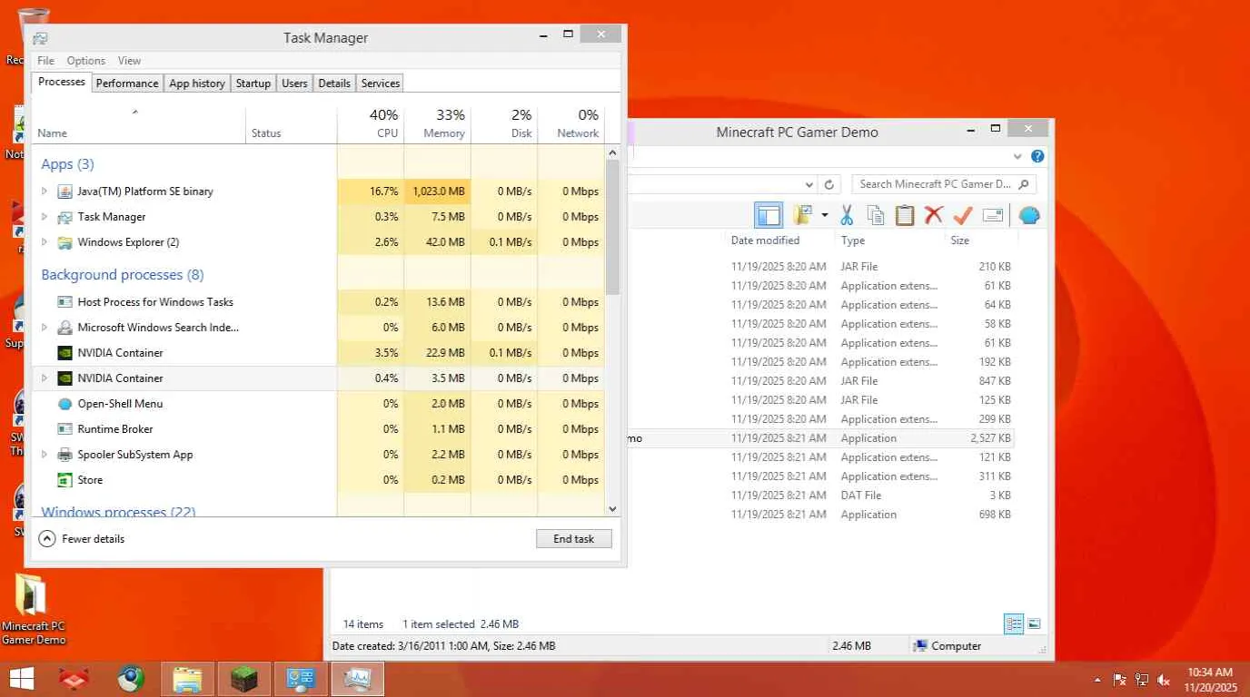Click the Refresh icon beside the address bar
This screenshot has height=697, width=1250.
[x=828, y=184]
